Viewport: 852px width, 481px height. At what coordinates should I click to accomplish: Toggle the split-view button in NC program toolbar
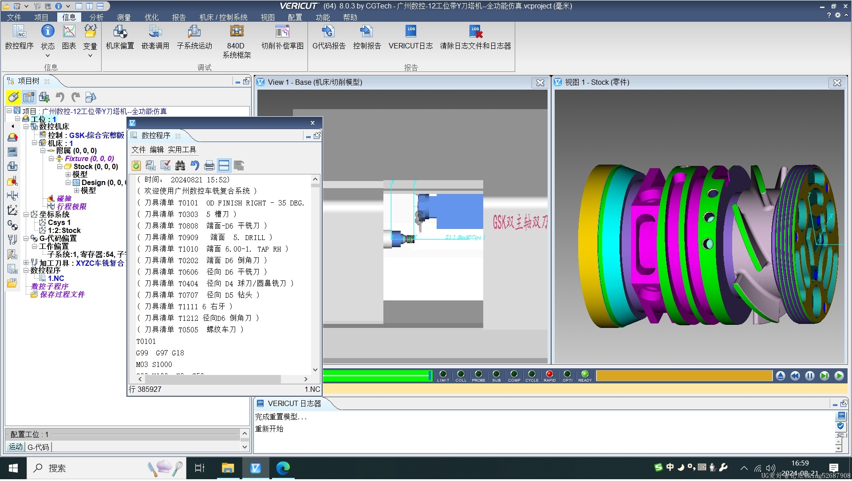[x=224, y=166]
